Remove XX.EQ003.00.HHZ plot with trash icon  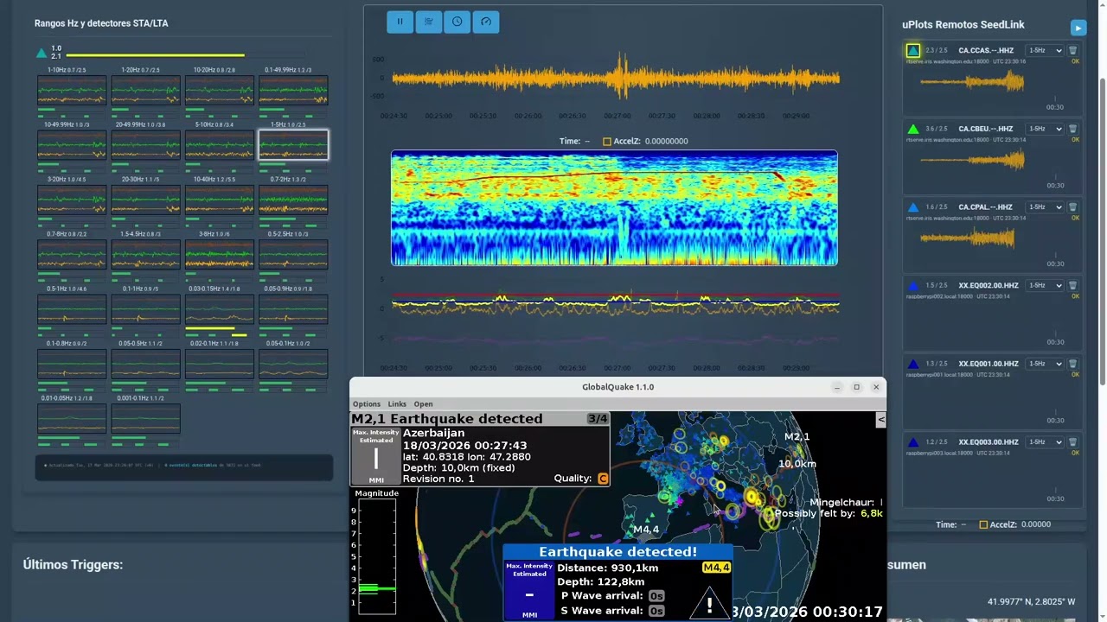point(1073,442)
